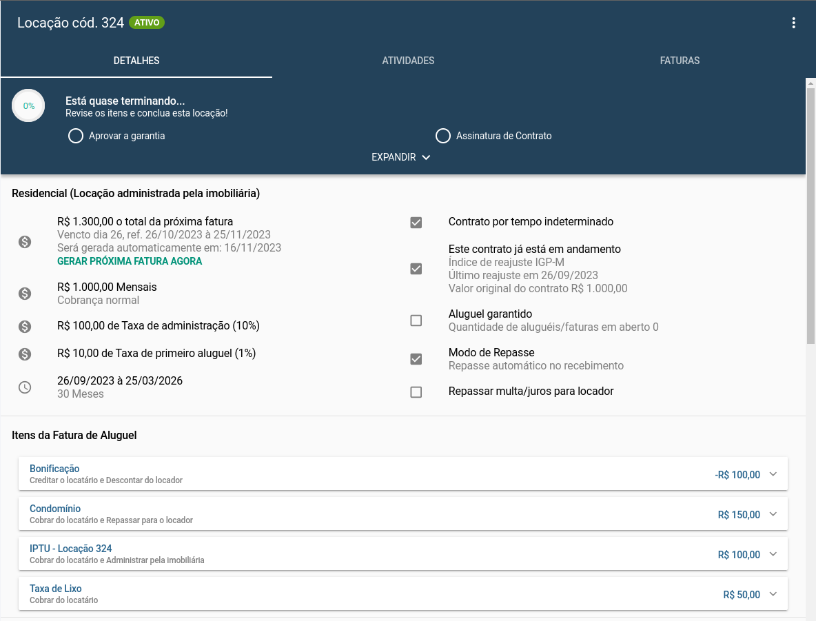Click the vertical scrollbar thumb
This screenshot has height=621, width=816.
(x=810, y=216)
